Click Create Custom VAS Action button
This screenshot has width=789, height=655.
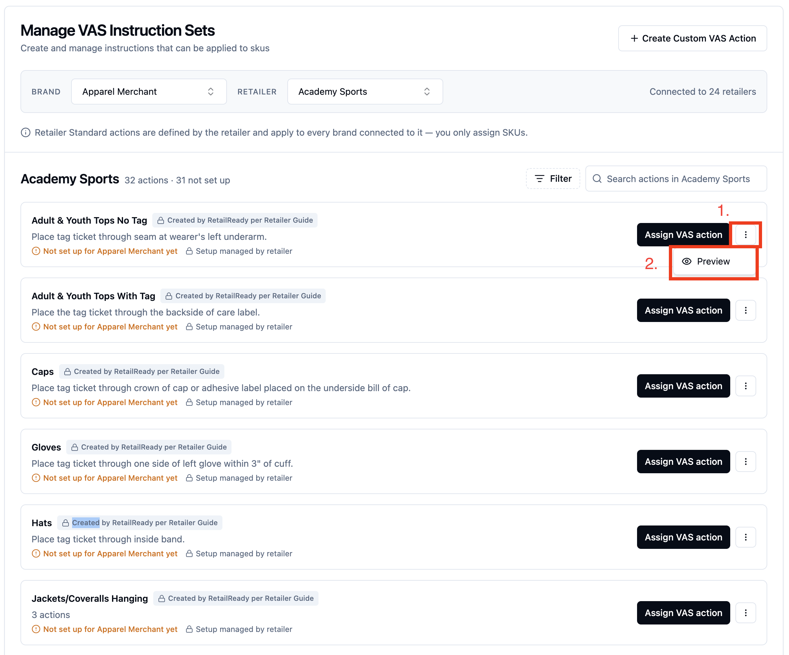693,38
